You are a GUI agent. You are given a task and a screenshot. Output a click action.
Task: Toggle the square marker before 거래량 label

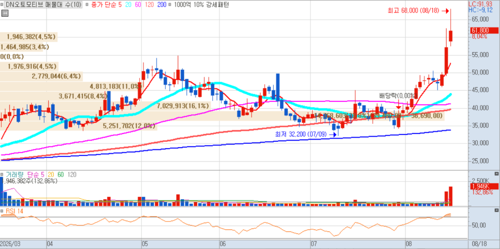click(x=3, y=174)
